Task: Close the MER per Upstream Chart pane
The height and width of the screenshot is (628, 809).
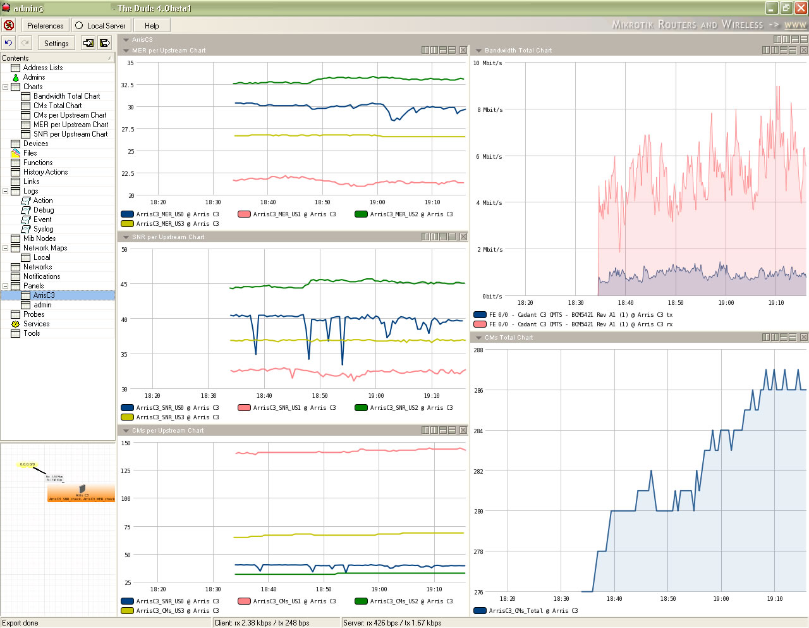Action: point(463,51)
